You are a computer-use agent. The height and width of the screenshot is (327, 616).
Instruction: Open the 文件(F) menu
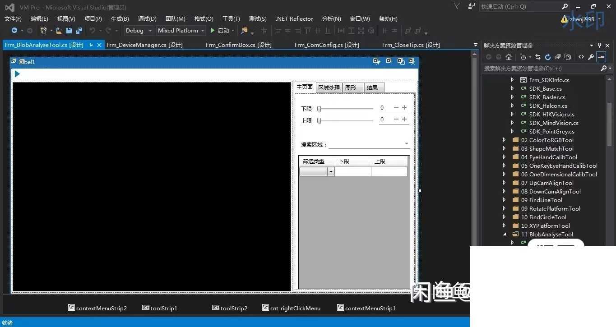click(13, 19)
